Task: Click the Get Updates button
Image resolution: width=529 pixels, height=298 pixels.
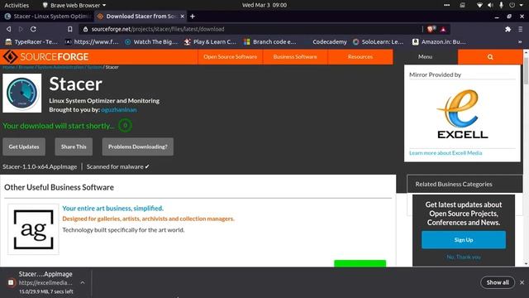Action: click(24, 147)
